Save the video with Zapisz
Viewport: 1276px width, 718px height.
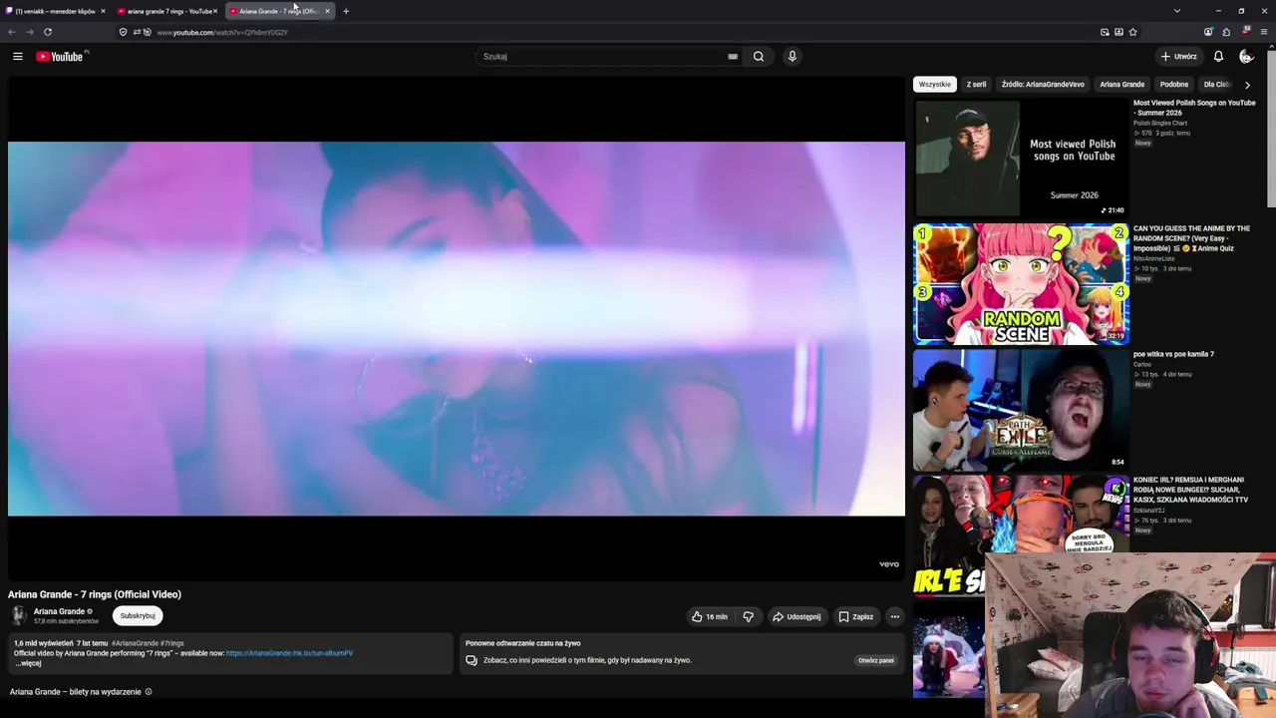coord(855,616)
